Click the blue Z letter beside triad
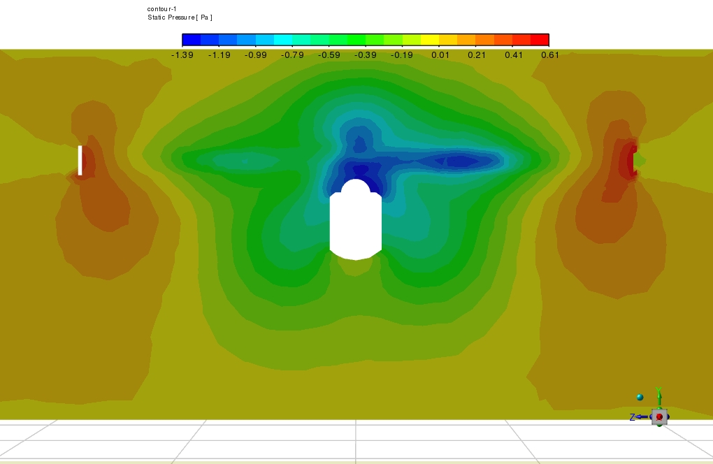713x464 pixels. pyautogui.click(x=632, y=417)
